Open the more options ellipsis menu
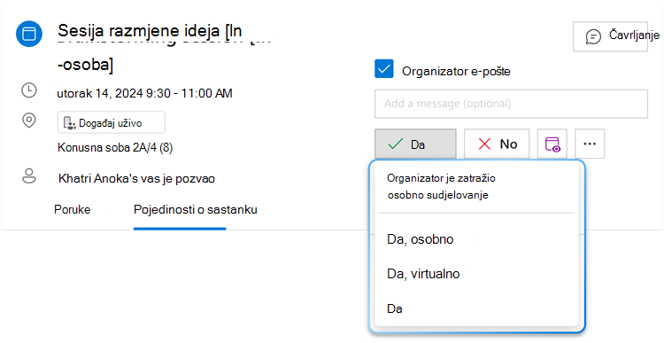Image resolution: width=664 pixels, height=343 pixels. 590,144
